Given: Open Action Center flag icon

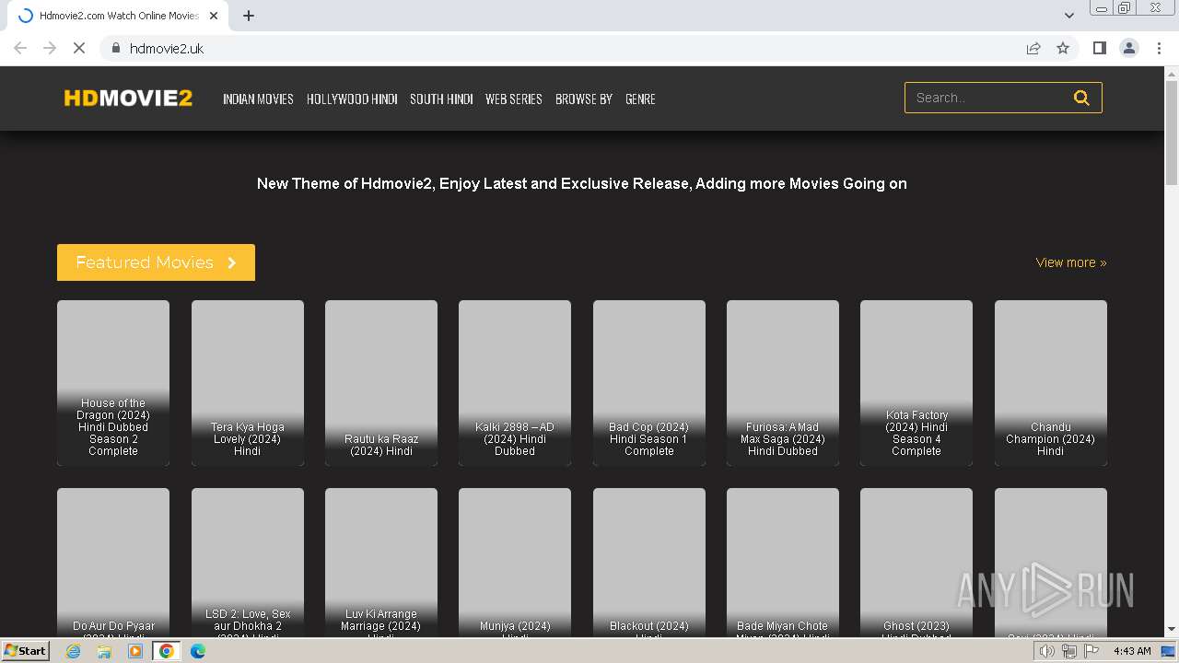Looking at the screenshot, I should point(1091,651).
